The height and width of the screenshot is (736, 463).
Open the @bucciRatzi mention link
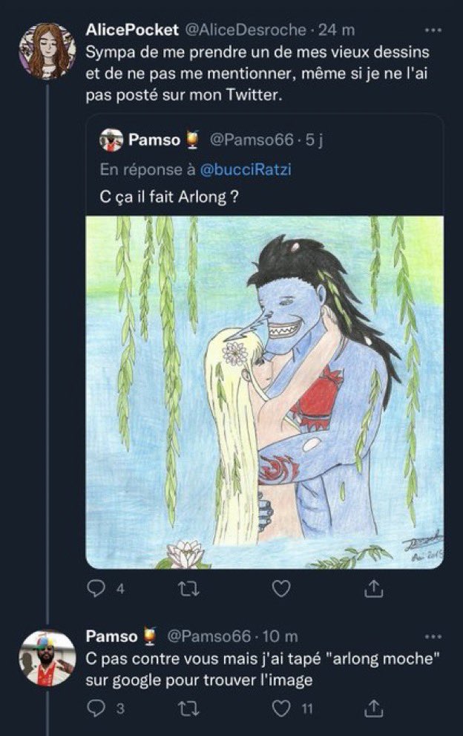point(246,169)
